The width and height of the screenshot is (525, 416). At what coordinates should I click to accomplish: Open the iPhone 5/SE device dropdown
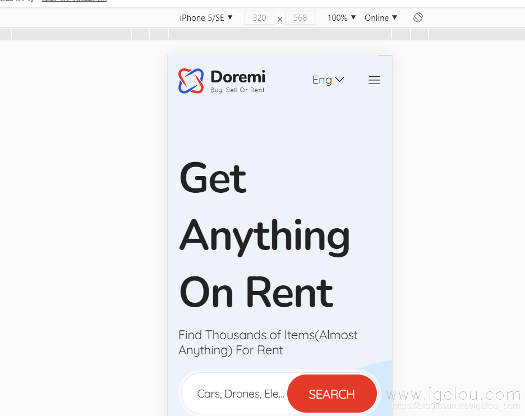click(206, 18)
